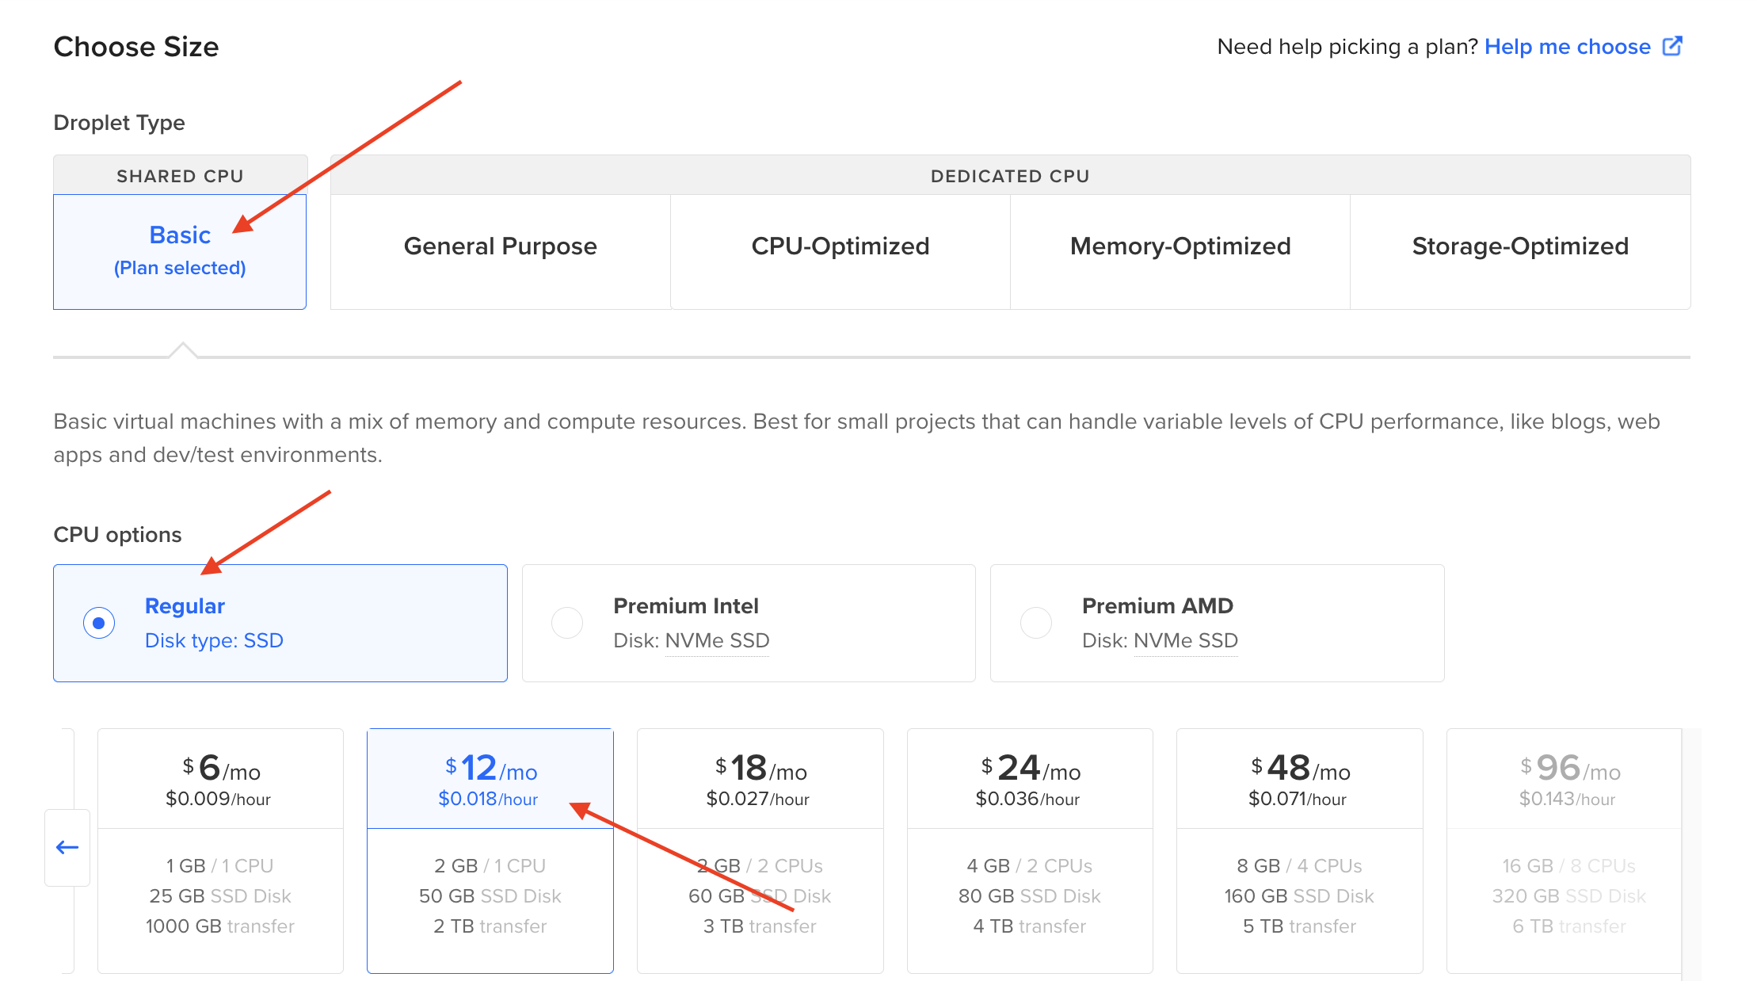Click NVMe SSD under Premium AMD
This screenshot has height=981, width=1757.
coord(1186,640)
